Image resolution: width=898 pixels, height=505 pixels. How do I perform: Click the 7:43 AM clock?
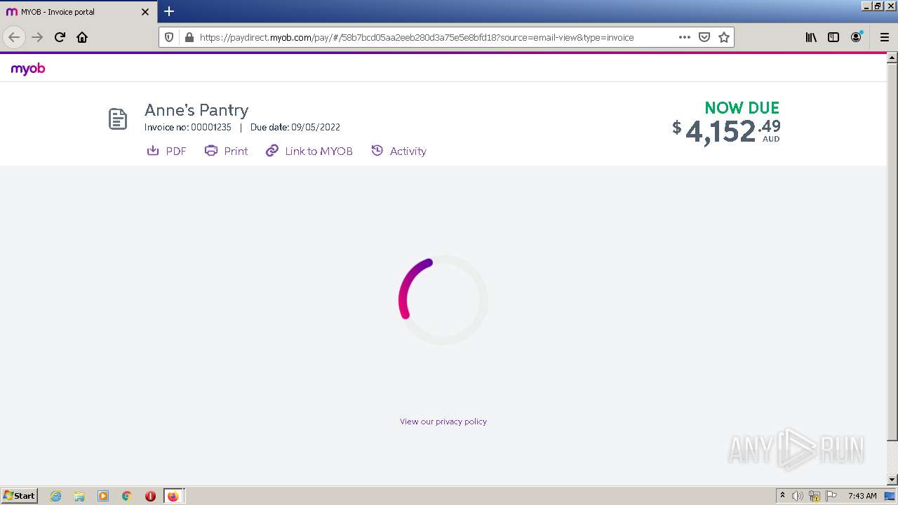point(862,496)
